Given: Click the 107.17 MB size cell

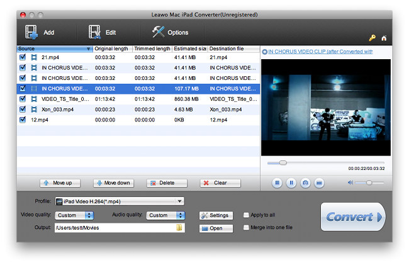Looking at the screenshot, I should point(186,89).
